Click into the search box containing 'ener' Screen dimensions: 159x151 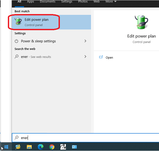point(86,138)
